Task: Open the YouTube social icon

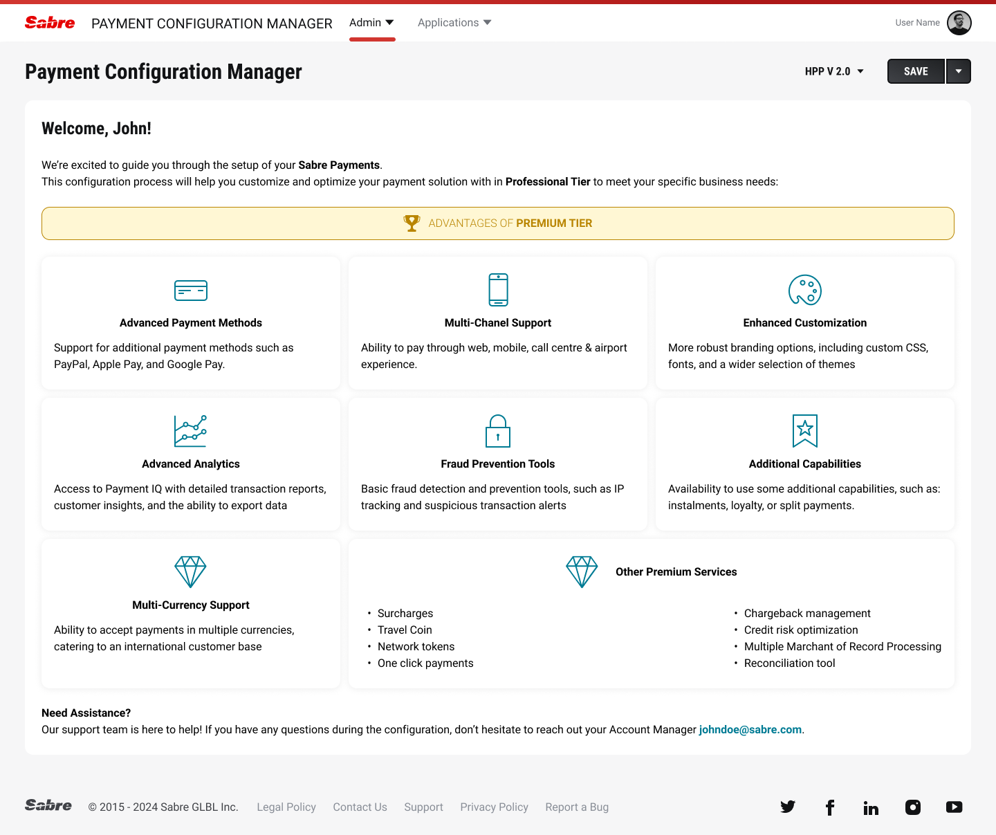Action: [x=954, y=807]
